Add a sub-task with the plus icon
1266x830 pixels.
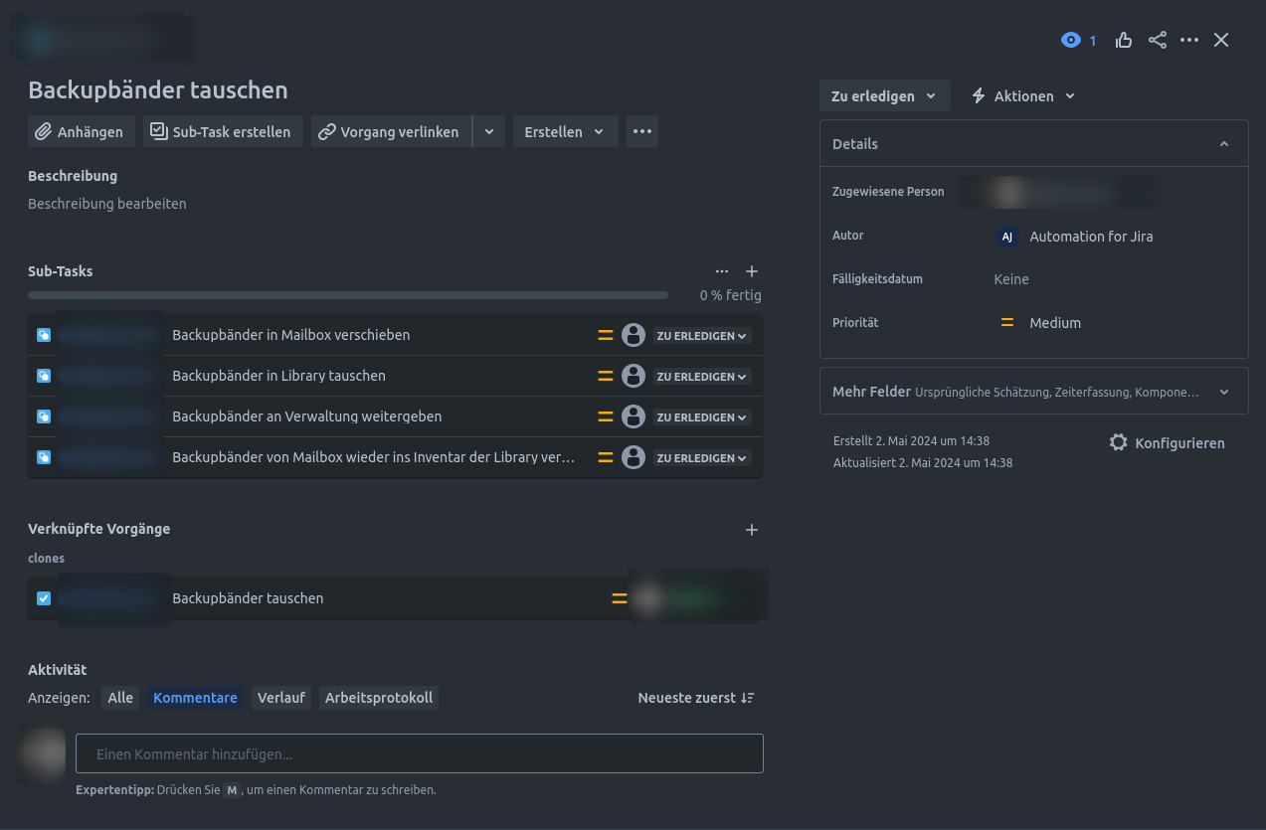752,271
